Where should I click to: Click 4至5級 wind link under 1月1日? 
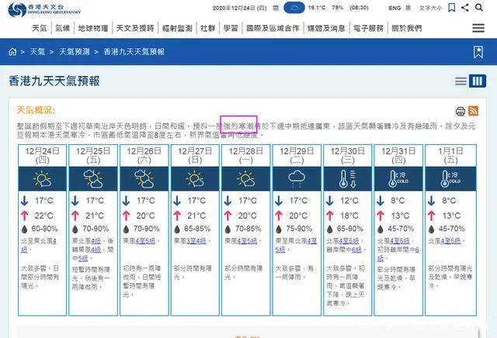pos(450,241)
